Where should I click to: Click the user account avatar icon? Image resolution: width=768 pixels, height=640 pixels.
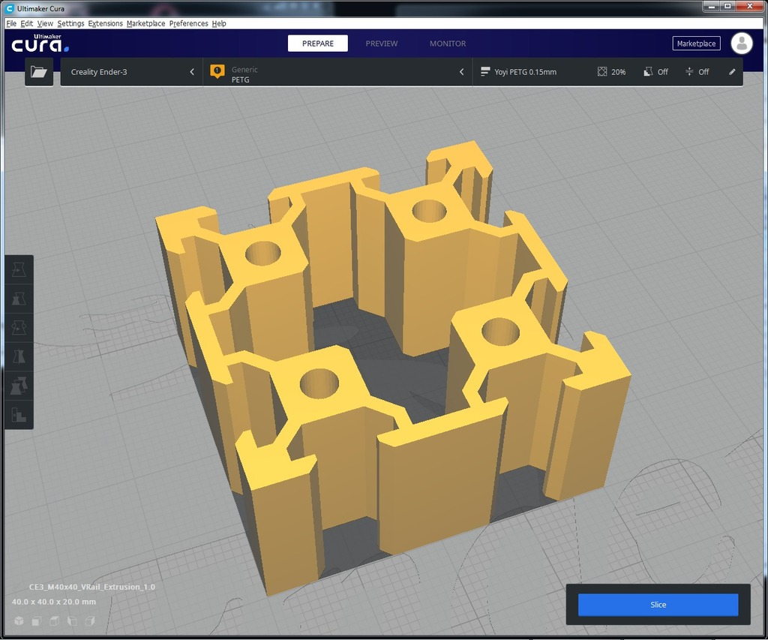pos(742,43)
